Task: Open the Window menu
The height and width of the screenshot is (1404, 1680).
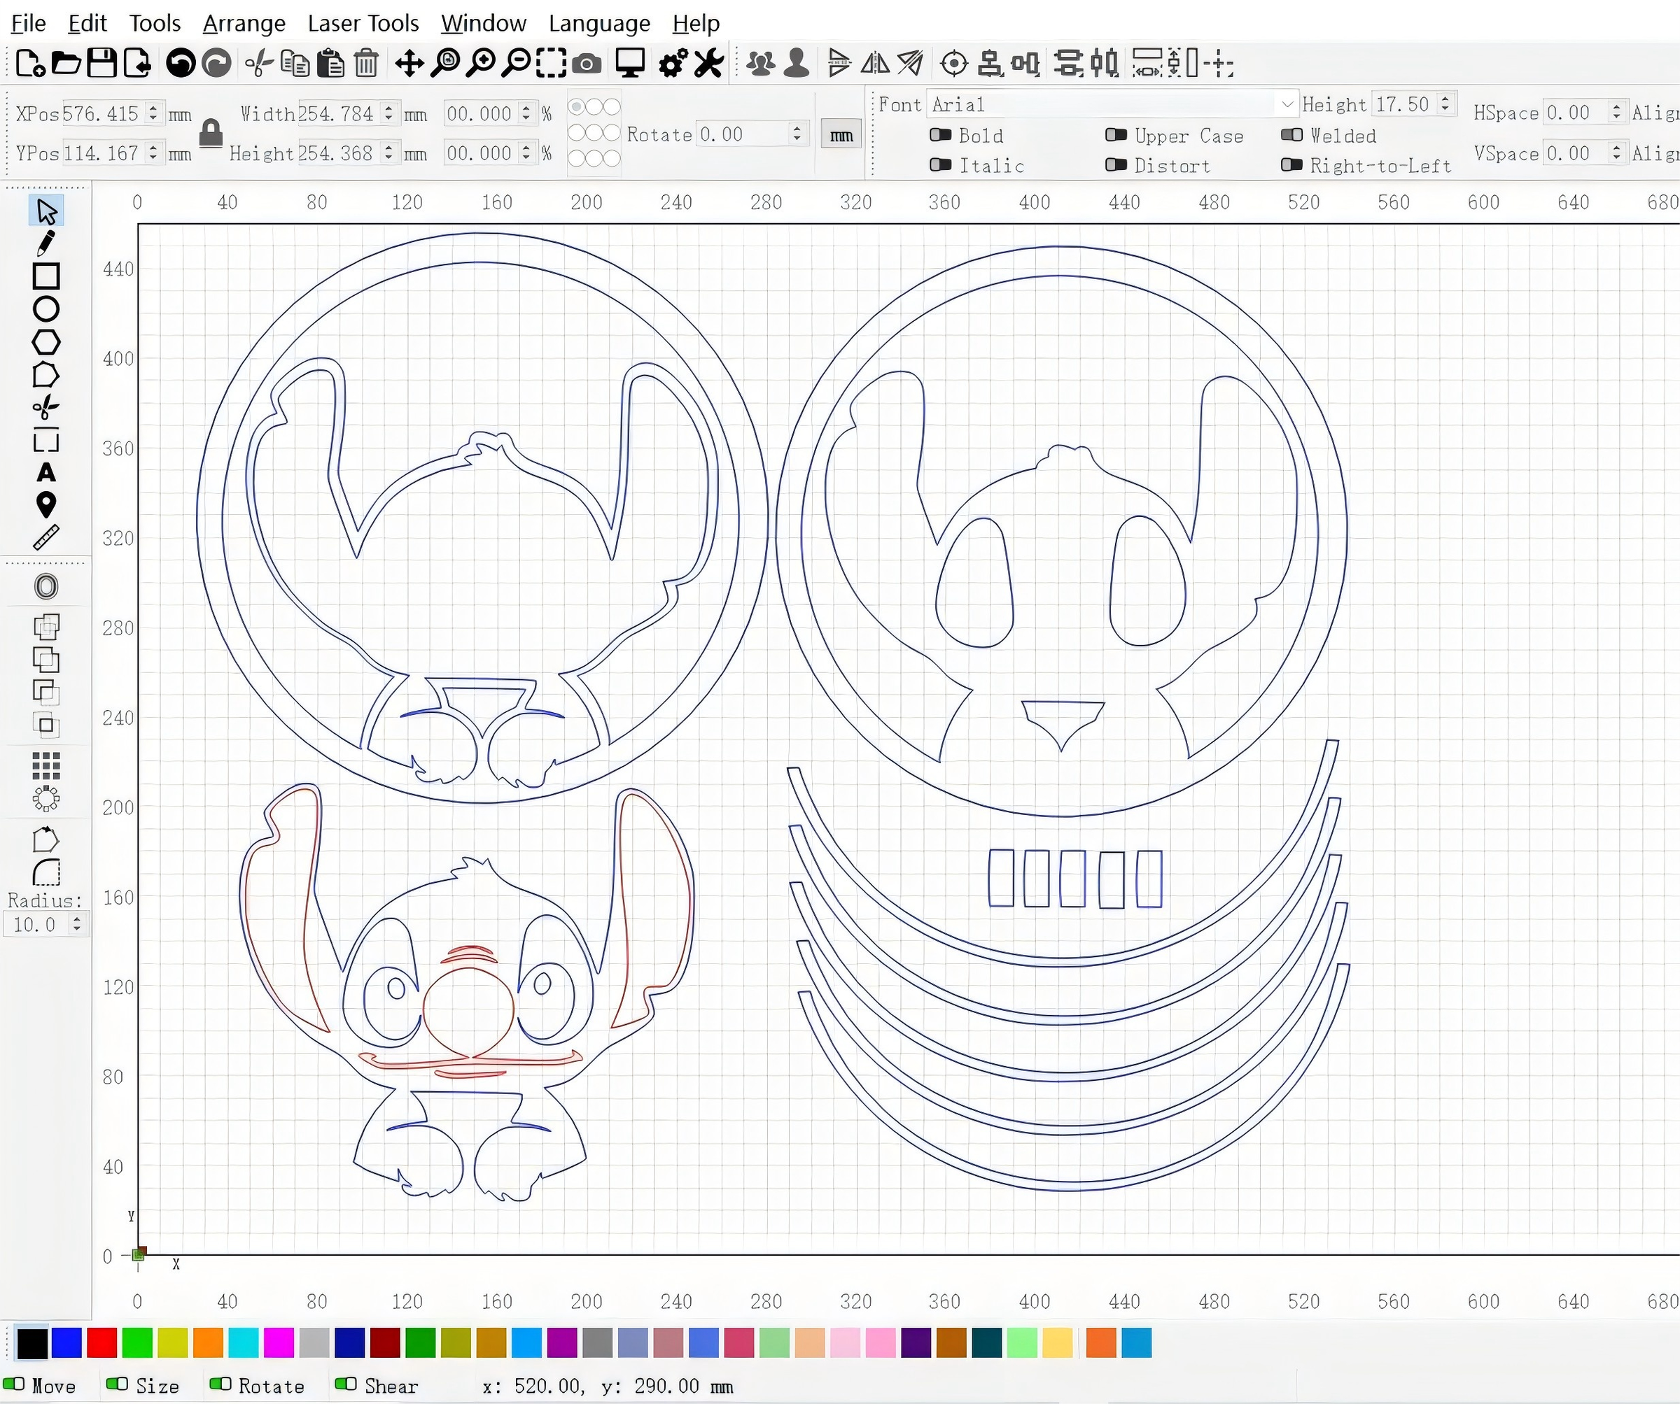Action: pyautogui.click(x=483, y=23)
